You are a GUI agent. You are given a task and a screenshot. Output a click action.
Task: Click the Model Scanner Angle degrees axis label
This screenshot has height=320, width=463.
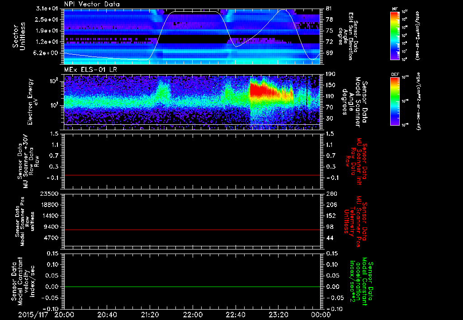[355, 102]
